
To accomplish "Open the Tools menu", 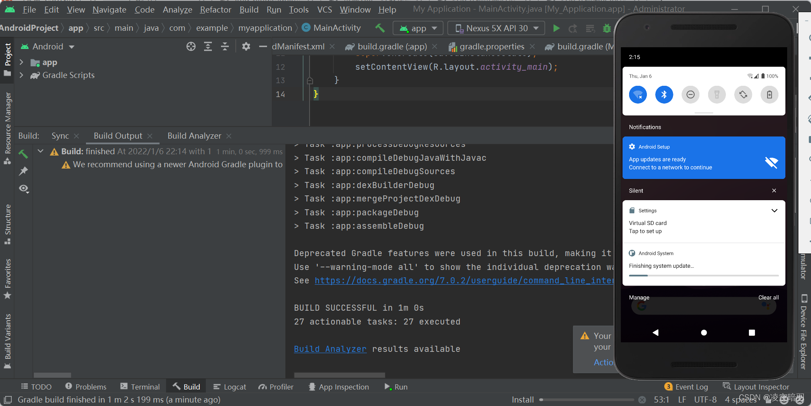I will [x=299, y=10].
